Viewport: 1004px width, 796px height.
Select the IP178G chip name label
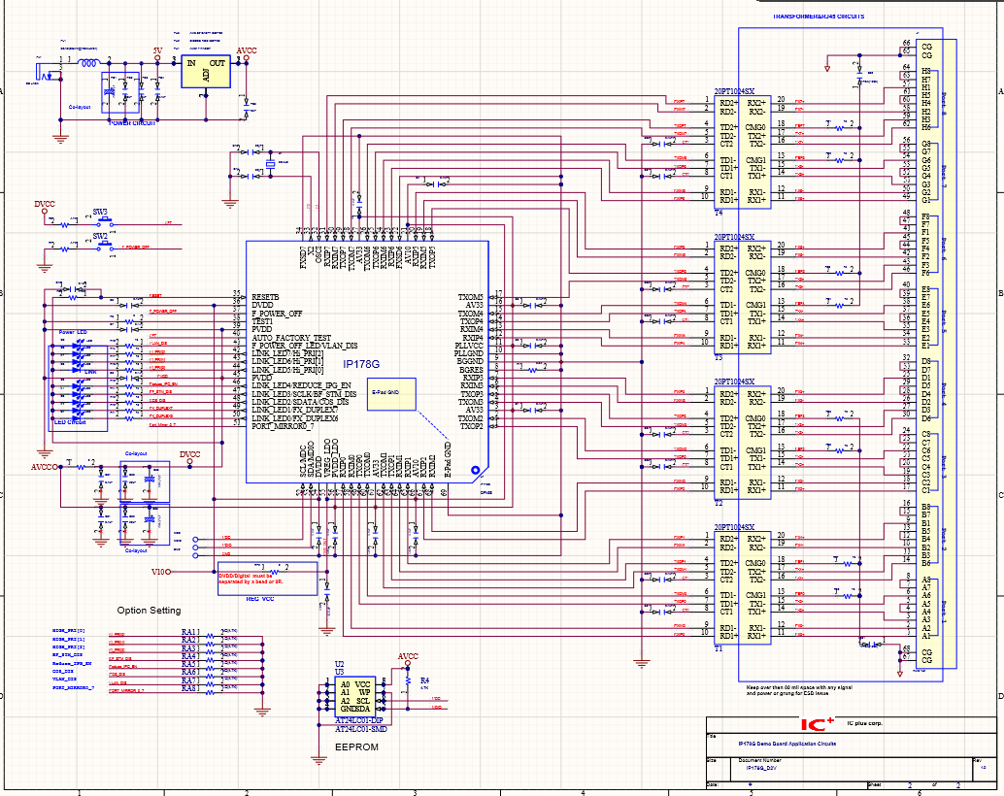[x=361, y=364]
